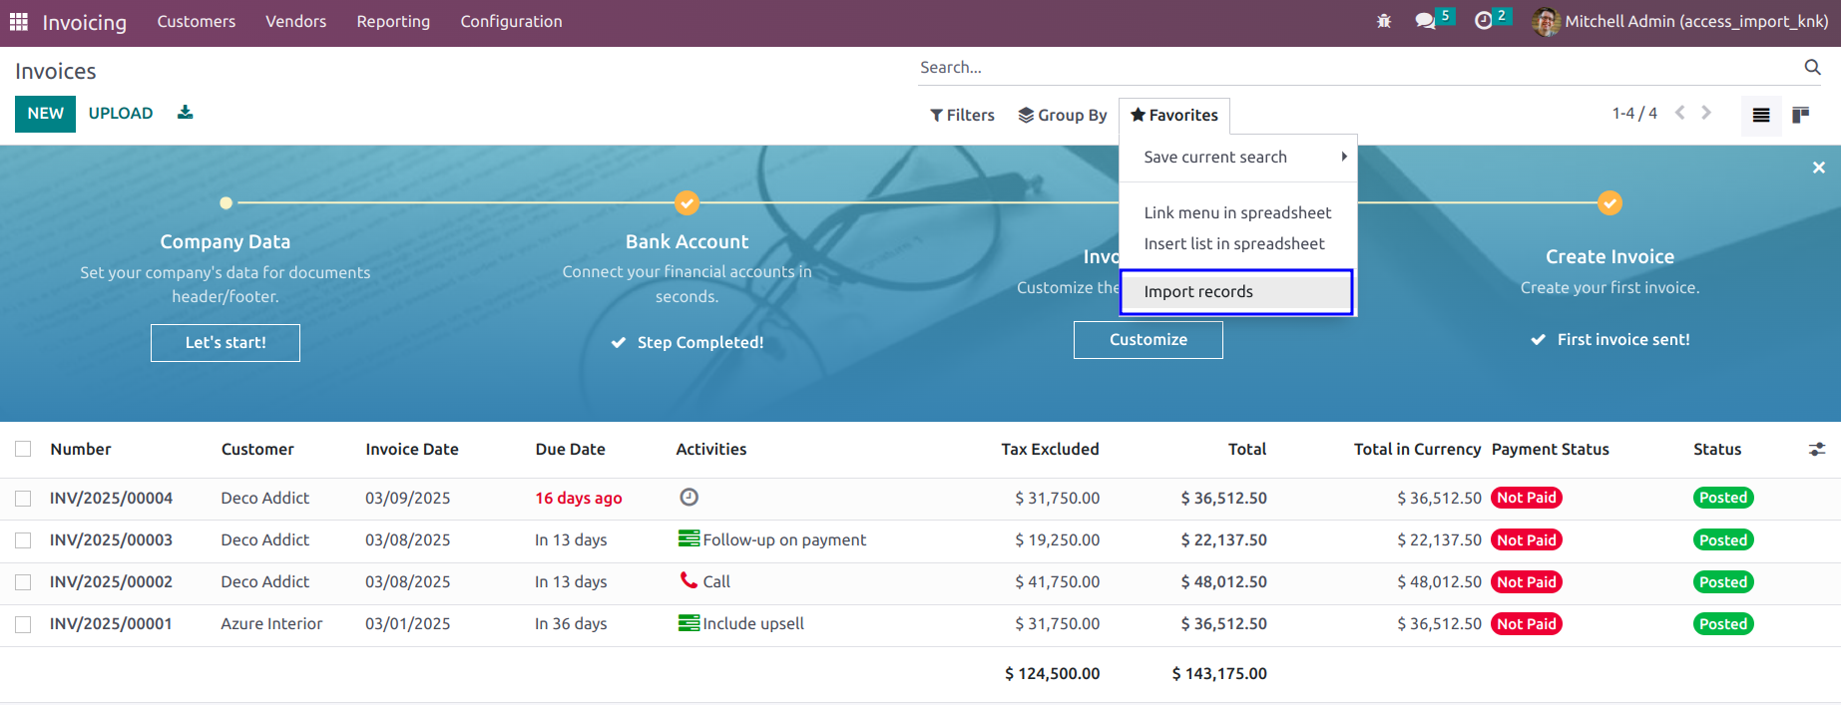Expand the Save current search submenu
The height and width of the screenshot is (705, 1841).
[1238, 157]
